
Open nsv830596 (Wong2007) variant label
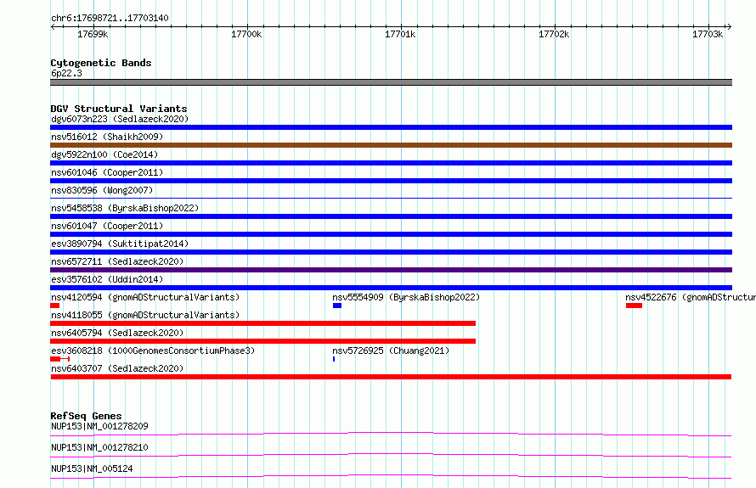tap(102, 190)
